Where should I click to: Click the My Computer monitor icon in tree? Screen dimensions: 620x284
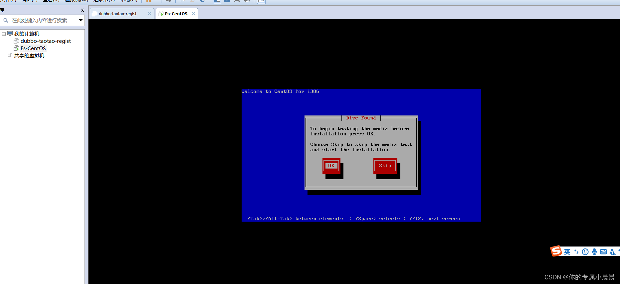pos(10,34)
